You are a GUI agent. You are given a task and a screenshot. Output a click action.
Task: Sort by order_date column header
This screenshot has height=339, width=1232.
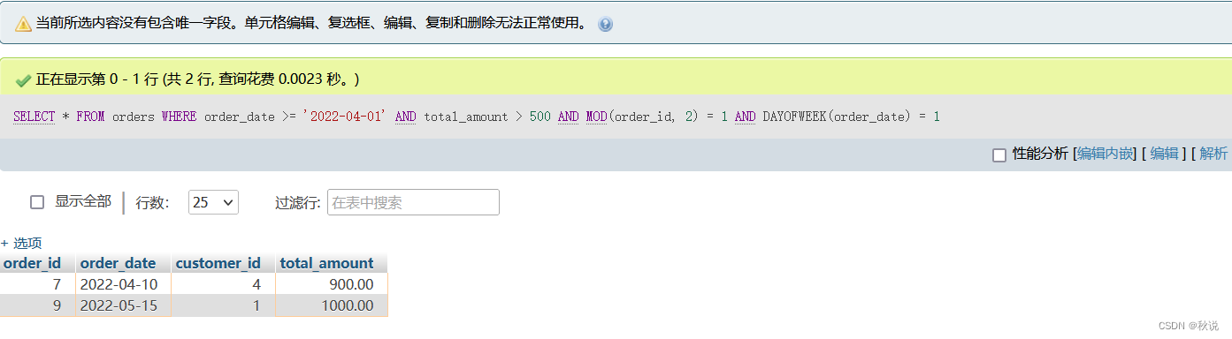[118, 263]
